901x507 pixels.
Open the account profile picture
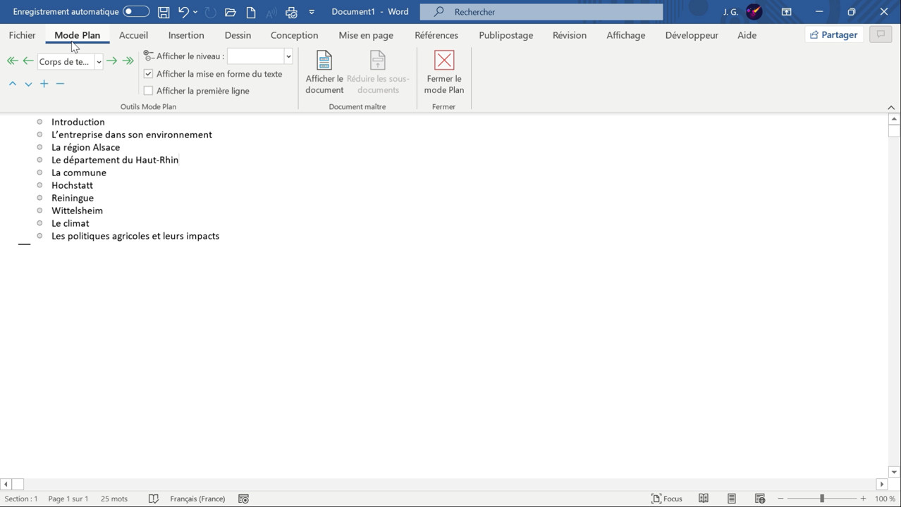coord(754,12)
